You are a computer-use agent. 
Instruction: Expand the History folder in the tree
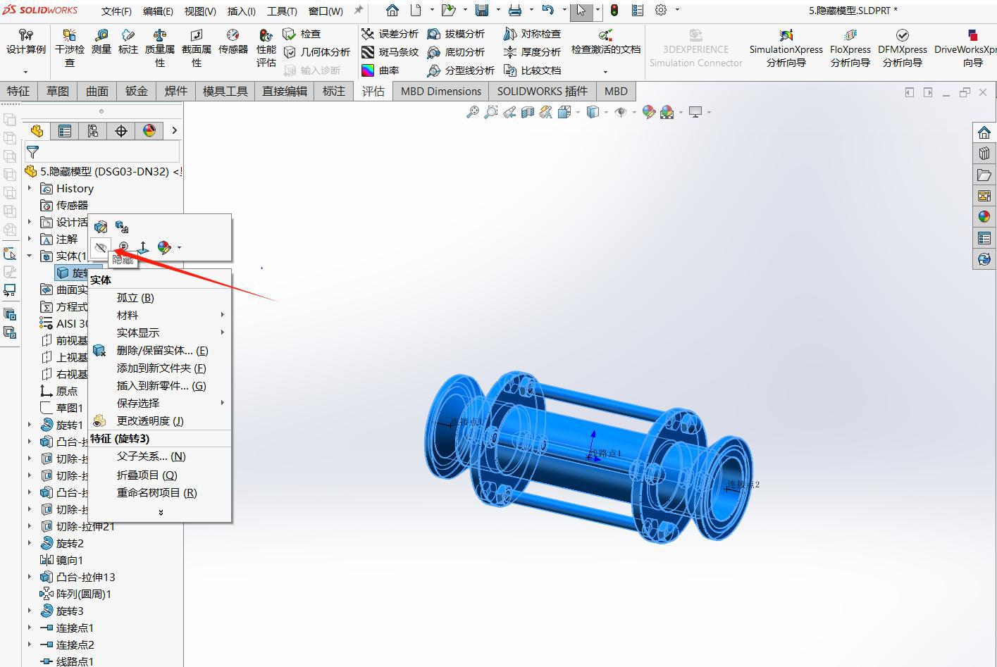[28, 188]
